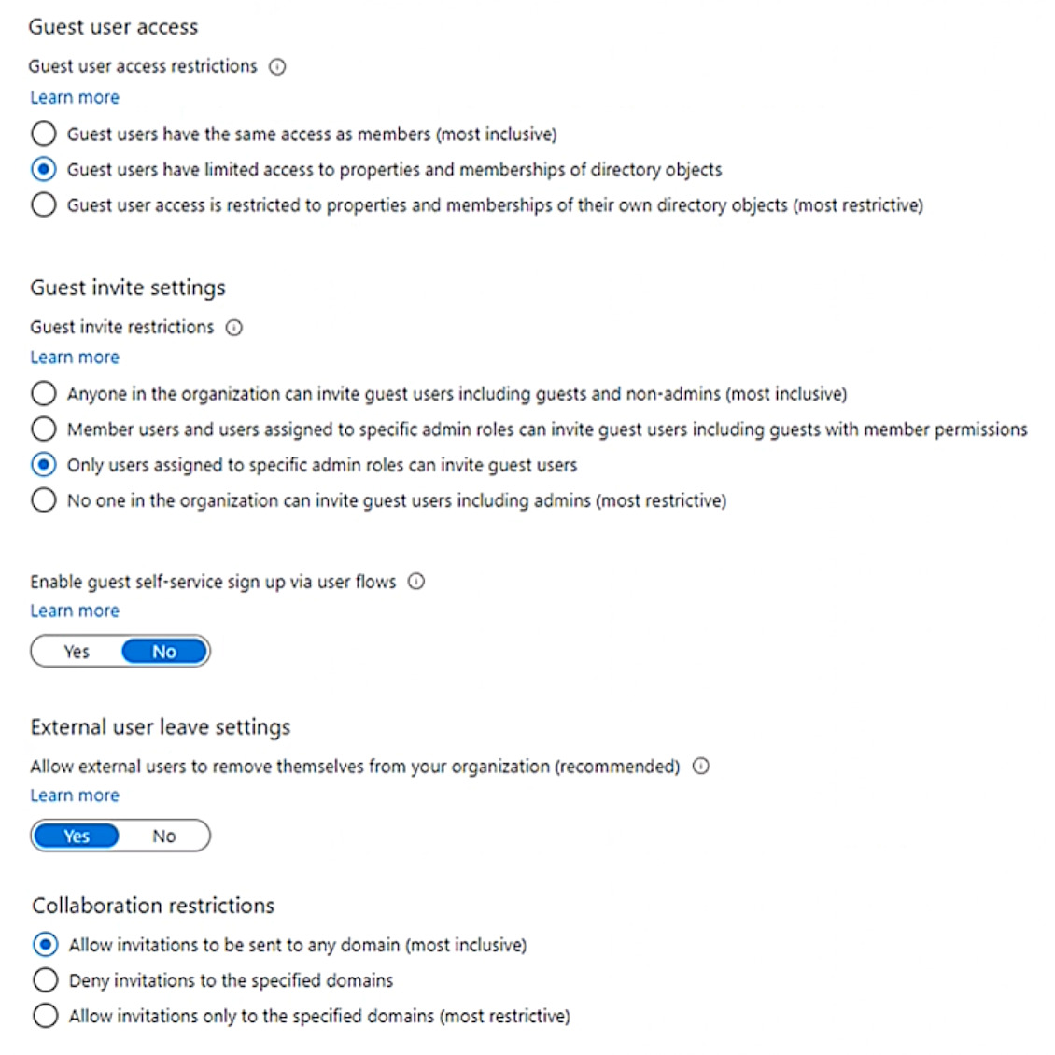Select Member users and admin roles can invite
The width and height of the screenshot is (1055, 1055).
[x=44, y=429]
